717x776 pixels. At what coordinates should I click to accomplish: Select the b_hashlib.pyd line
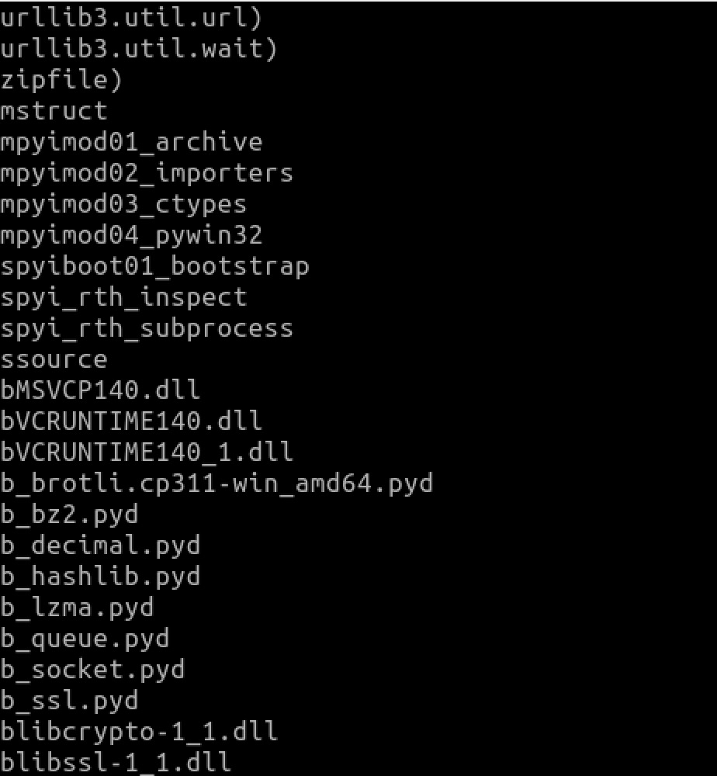(x=100, y=576)
